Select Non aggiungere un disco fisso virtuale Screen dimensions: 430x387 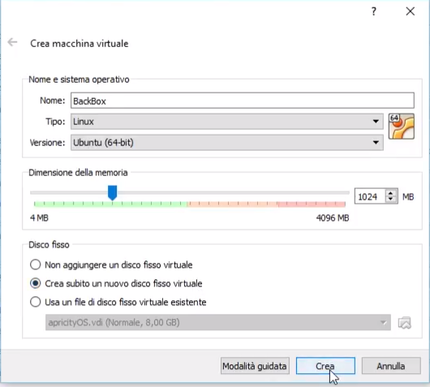(36, 264)
